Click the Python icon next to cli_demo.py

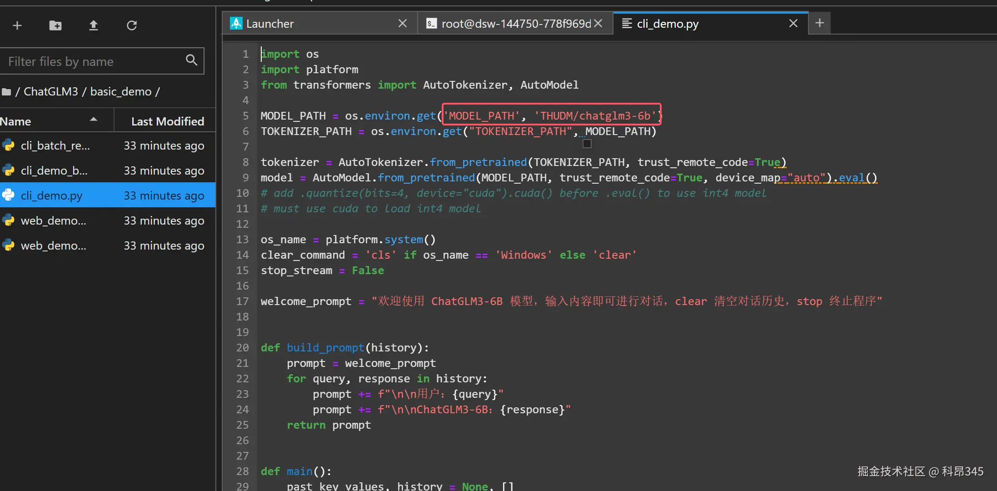point(8,195)
